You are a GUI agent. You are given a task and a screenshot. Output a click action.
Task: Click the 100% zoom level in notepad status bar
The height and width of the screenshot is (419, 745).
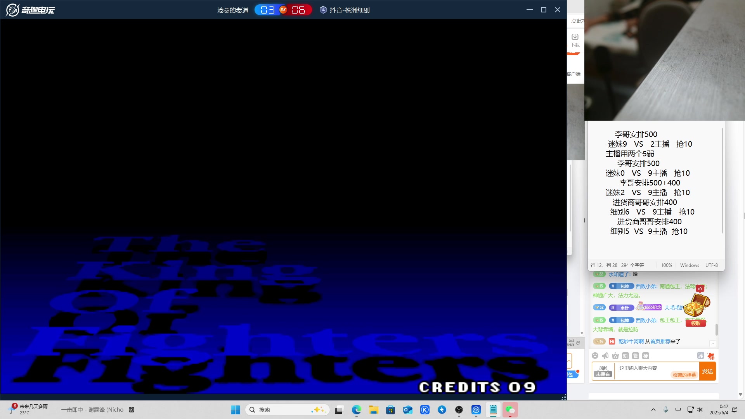coord(666,265)
